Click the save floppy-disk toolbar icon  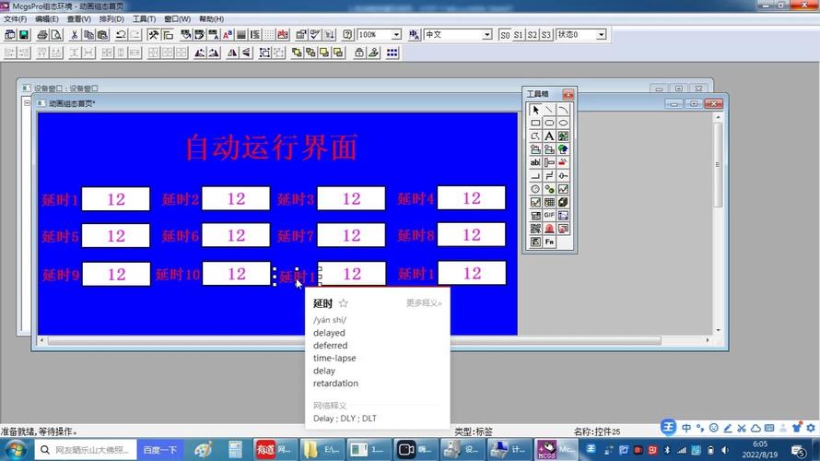(25, 35)
